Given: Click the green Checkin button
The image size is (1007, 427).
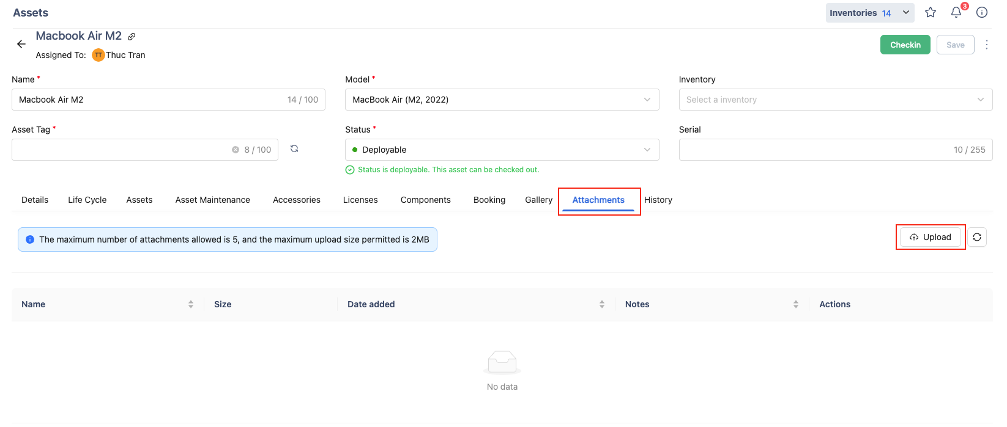Looking at the screenshot, I should pyautogui.click(x=905, y=45).
